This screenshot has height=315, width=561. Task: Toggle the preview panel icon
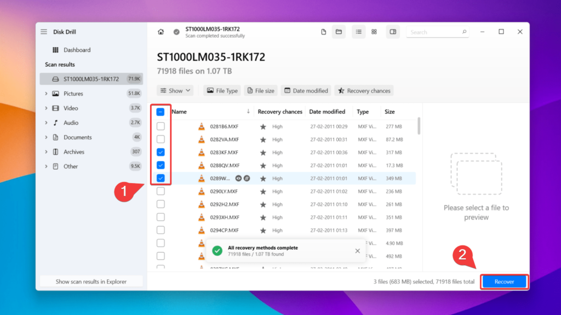(x=393, y=32)
